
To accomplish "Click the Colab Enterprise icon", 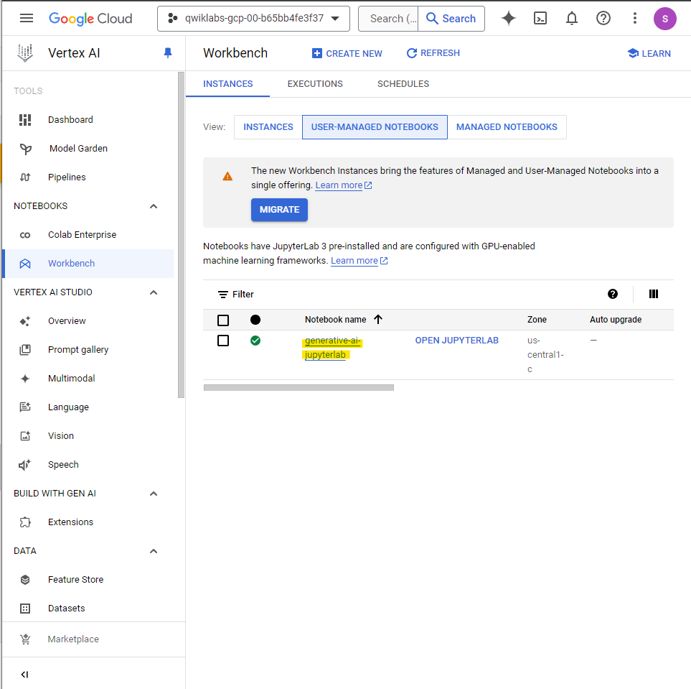I will 25,235.
